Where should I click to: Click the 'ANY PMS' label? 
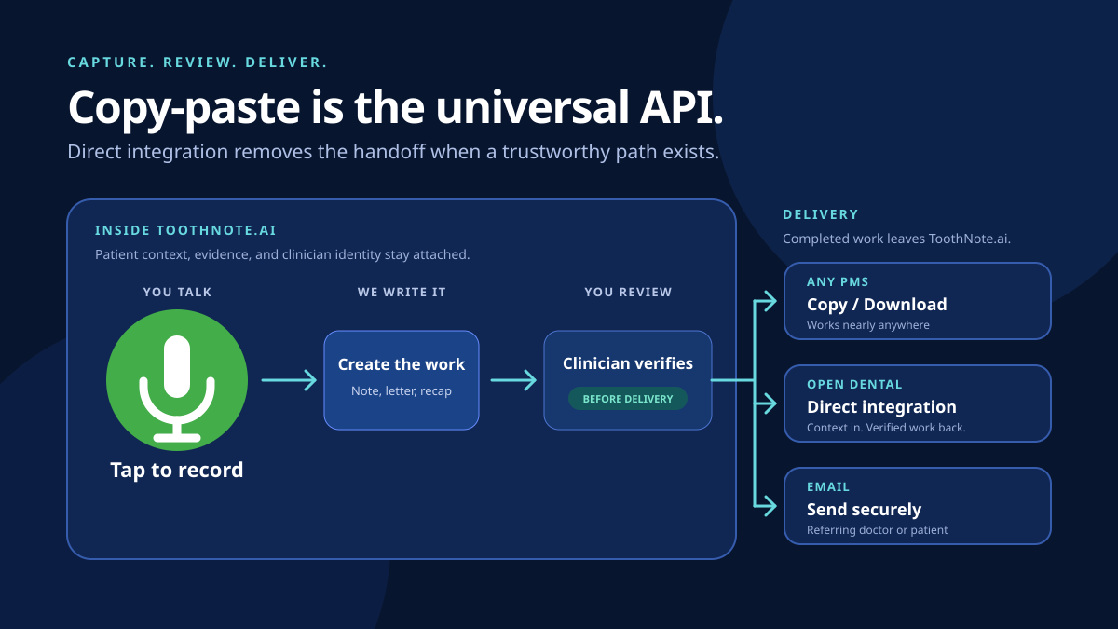[x=838, y=282]
